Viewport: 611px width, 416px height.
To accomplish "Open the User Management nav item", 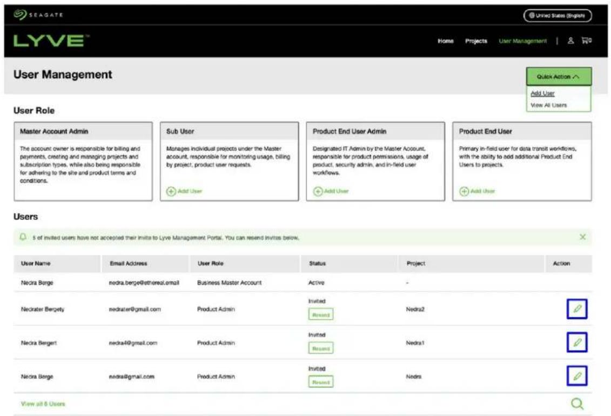I will click(x=522, y=41).
